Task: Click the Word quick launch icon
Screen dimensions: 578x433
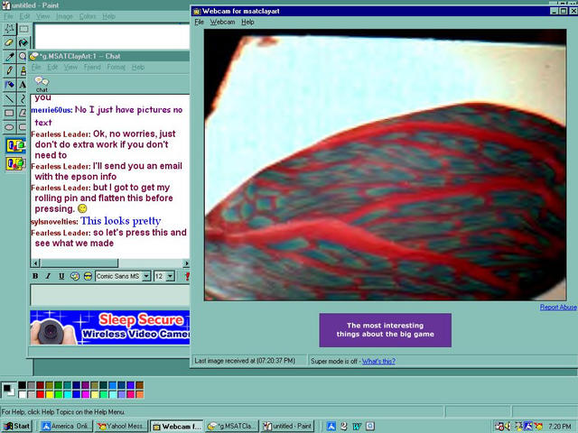Action: click(x=357, y=427)
